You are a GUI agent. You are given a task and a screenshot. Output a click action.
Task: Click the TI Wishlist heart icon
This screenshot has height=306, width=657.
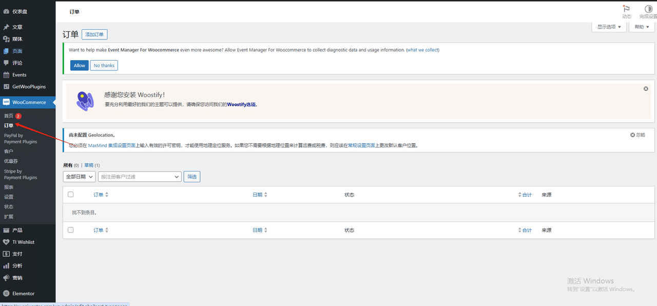coord(6,242)
